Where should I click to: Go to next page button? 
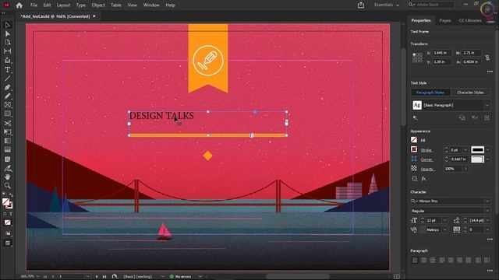pyautogui.click(x=97, y=277)
